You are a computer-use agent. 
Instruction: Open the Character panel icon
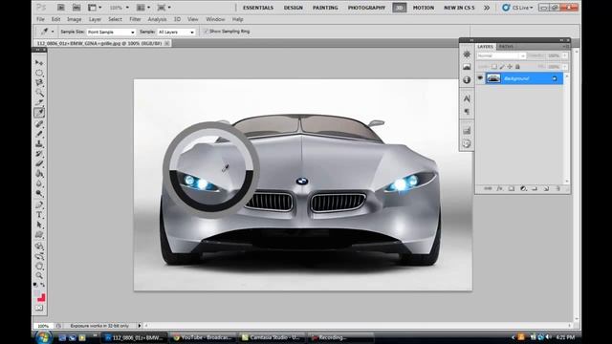467,98
